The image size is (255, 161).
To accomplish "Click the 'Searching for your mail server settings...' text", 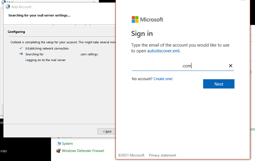I will [x=39, y=15].
